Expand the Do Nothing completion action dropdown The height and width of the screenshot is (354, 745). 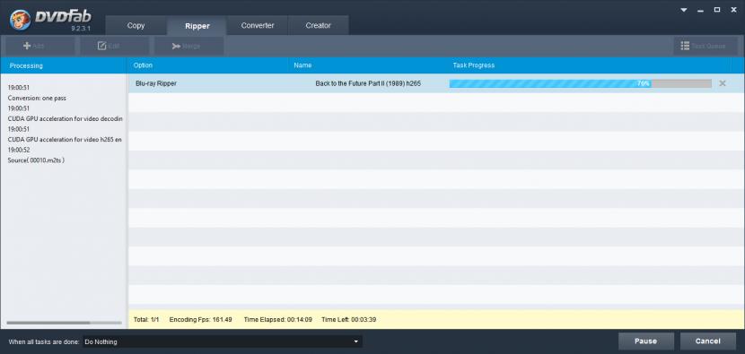(223, 341)
